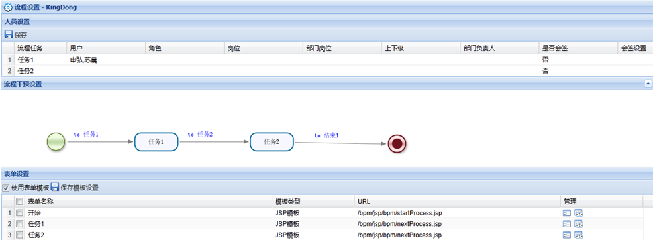Screen dimensions: 653x246
Task: Click the floppy disk icon beside 保存
Action: [9, 34]
